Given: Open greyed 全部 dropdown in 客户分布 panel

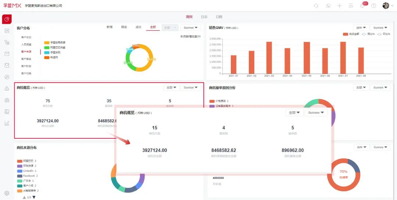Looking at the screenshot, I should coord(169,28).
